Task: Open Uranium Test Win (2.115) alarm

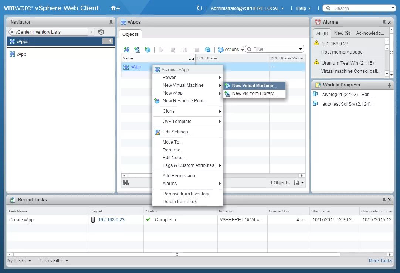Action: (x=348, y=63)
